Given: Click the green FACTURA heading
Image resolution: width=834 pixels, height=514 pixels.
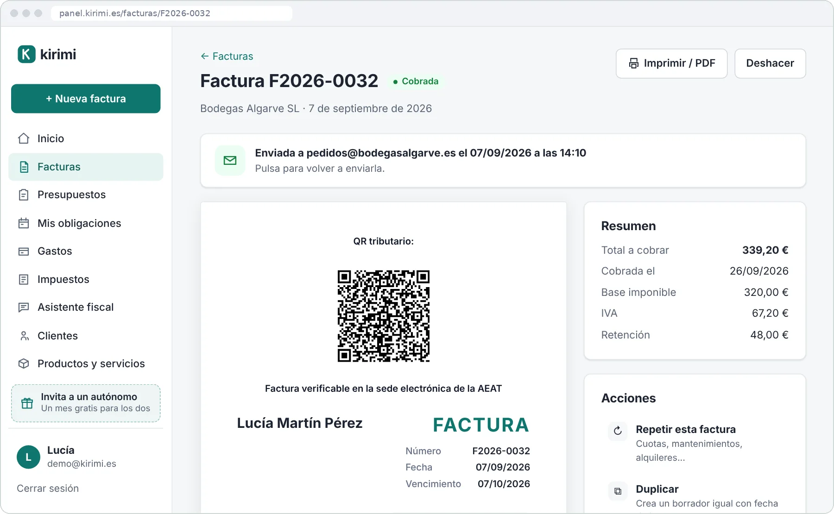Looking at the screenshot, I should click(481, 425).
